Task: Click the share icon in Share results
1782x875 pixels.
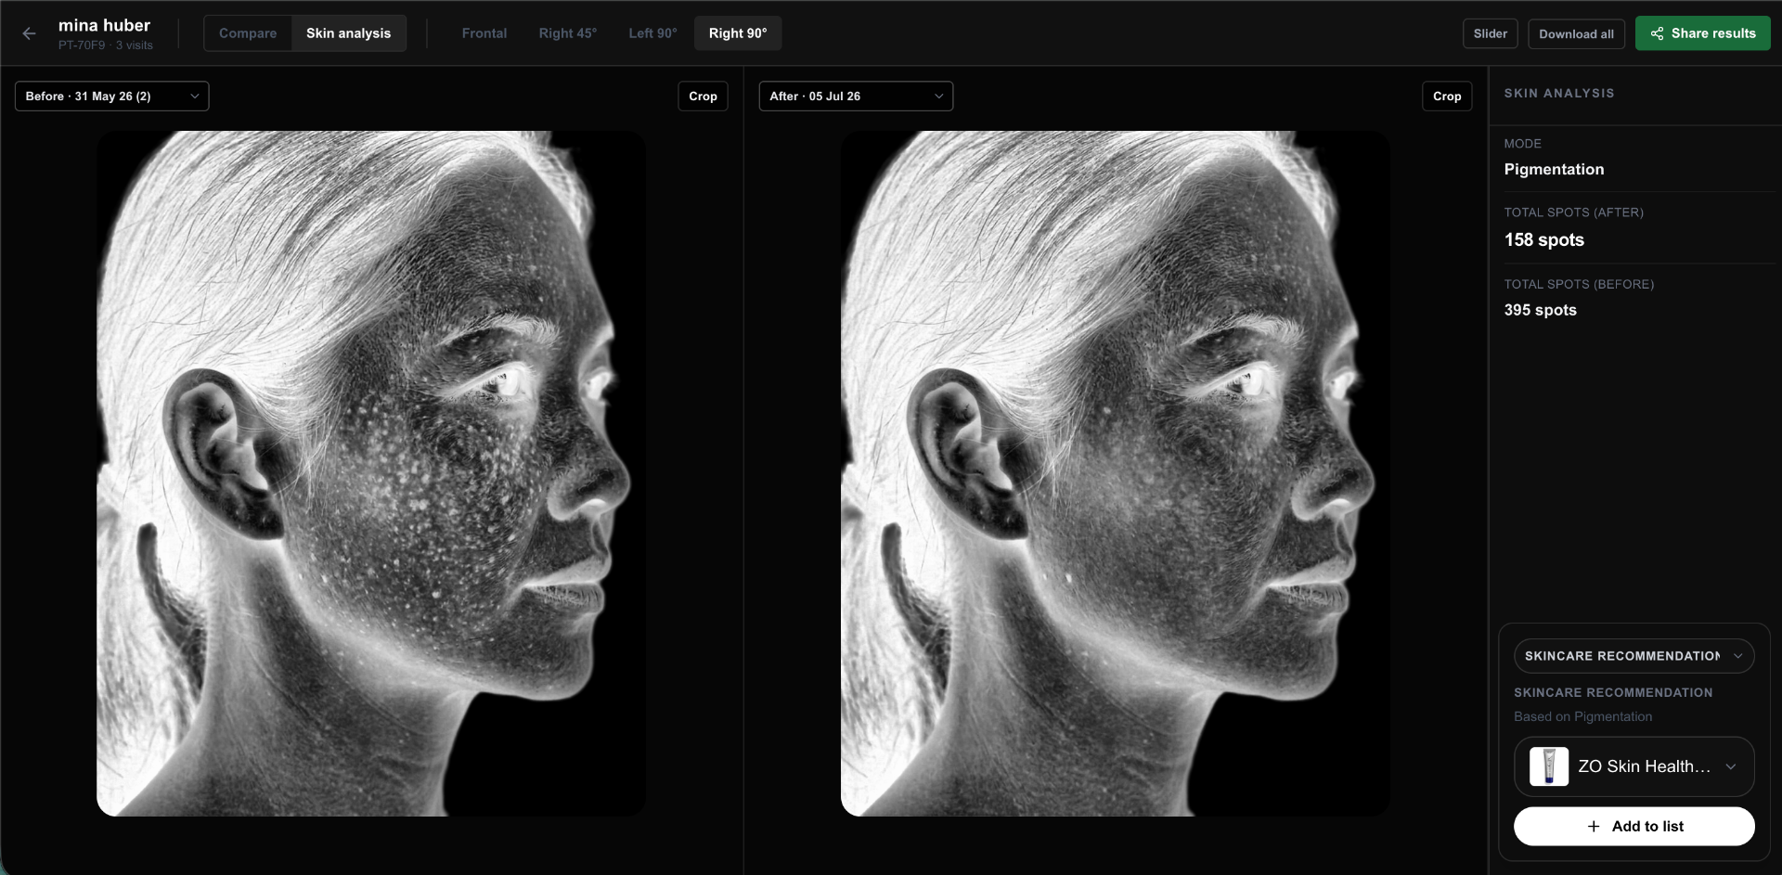Action: point(1657,33)
